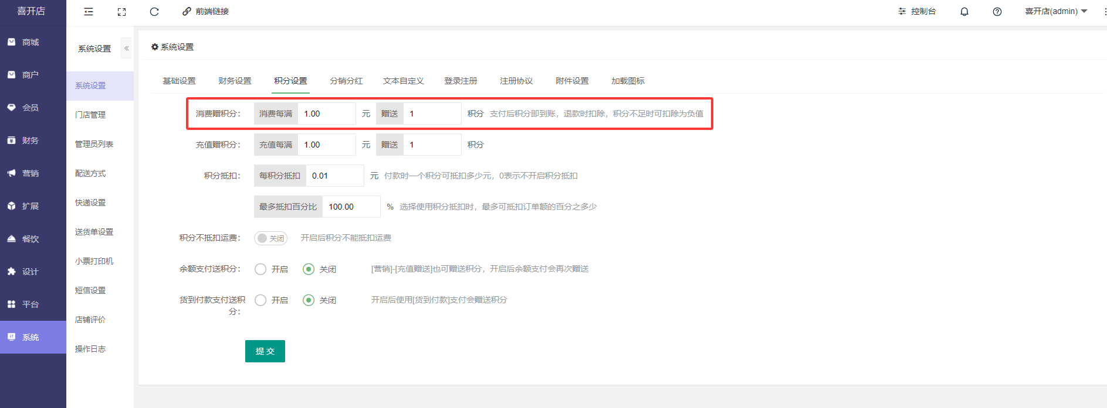Open 扩展 in the left sidebar

coord(33,206)
